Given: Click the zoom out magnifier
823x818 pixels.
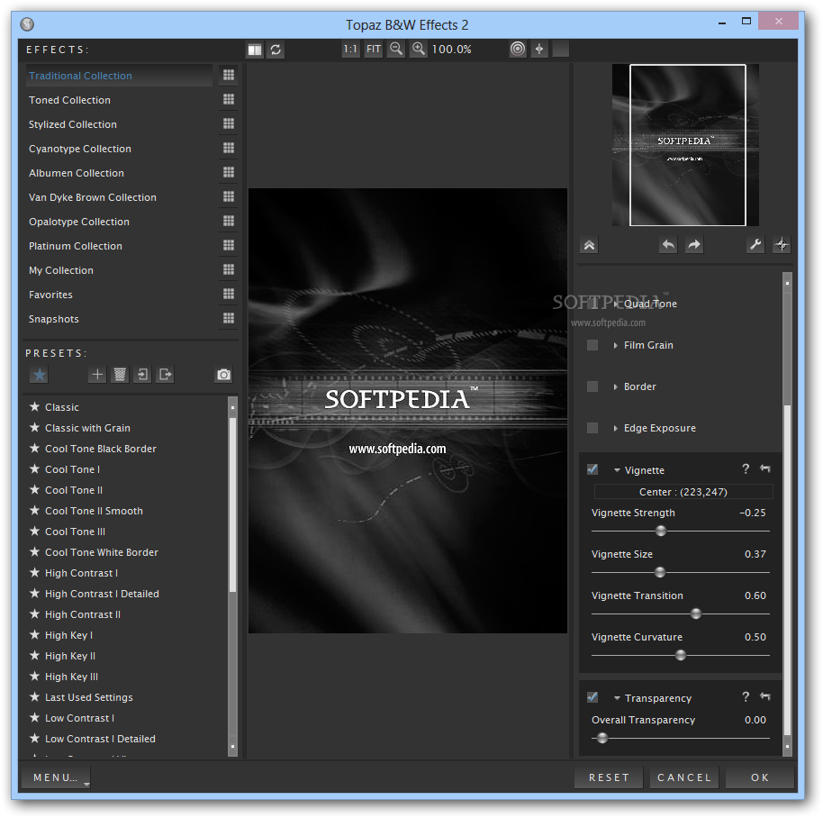Looking at the screenshot, I should 396,50.
